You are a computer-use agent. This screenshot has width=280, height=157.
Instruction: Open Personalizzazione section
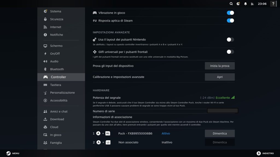click(x=61, y=93)
